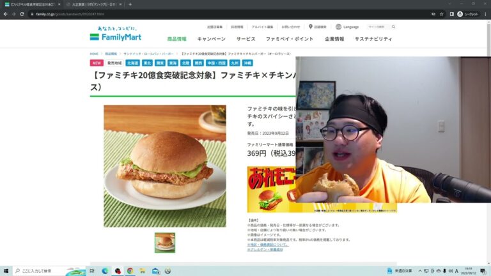Screen dimensions: 491x276
Task: Open Mail app on taskbar
Action: [x=155, y=271]
